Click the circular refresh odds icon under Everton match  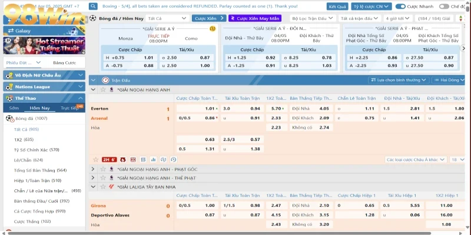(x=164, y=159)
